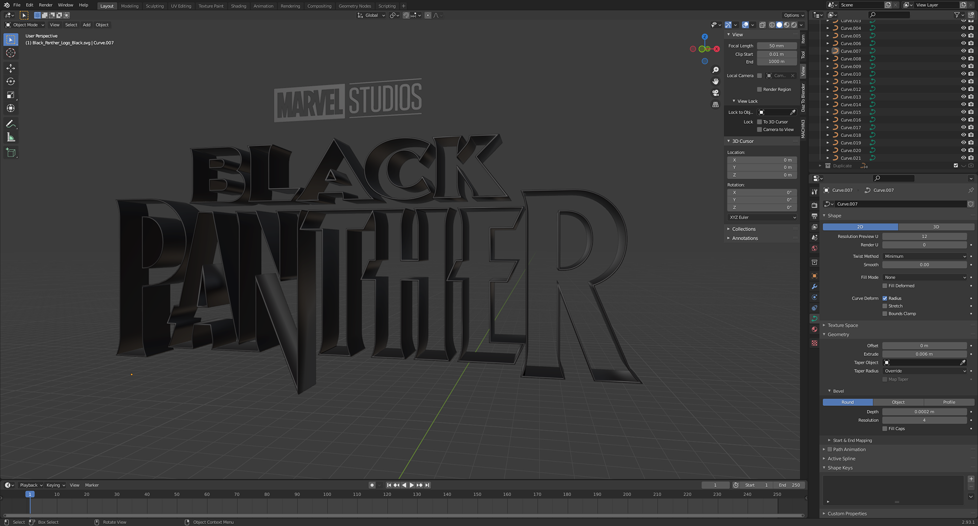Click the zoom view magnifier icon
The width and height of the screenshot is (978, 526).
pyautogui.click(x=716, y=70)
